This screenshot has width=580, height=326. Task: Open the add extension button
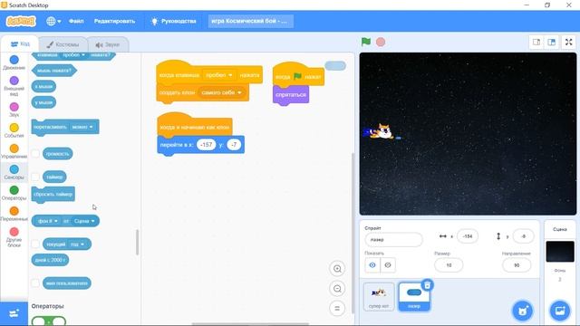(x=14, y=313)
